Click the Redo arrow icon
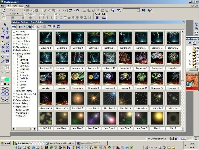 pyautogui.click(x=65, y=10)
